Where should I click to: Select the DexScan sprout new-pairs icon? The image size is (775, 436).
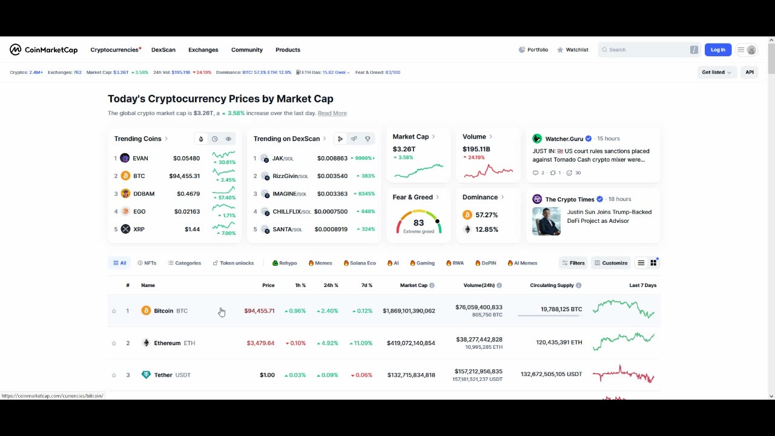click(354, 139)
